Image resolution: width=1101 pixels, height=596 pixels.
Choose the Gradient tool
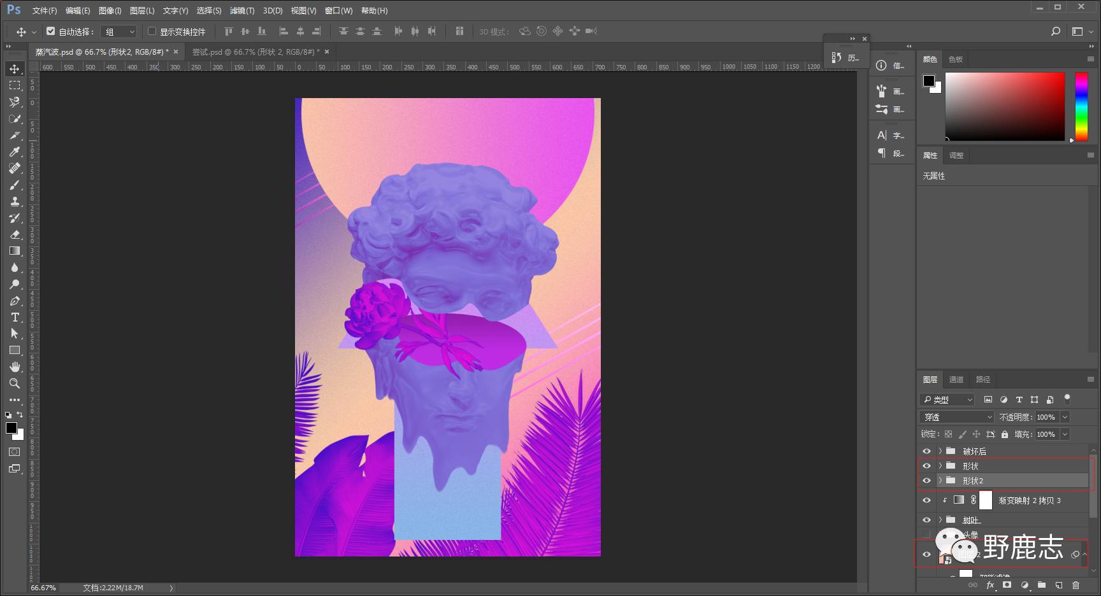(15, 251)
